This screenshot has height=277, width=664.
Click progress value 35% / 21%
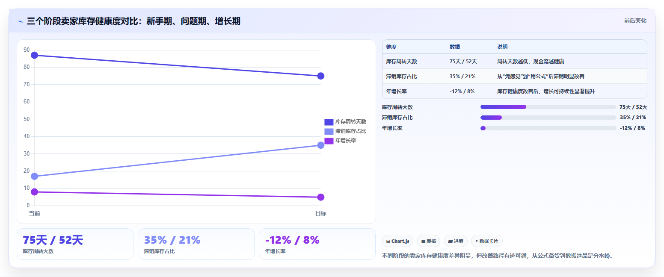(x=633, y=118)
